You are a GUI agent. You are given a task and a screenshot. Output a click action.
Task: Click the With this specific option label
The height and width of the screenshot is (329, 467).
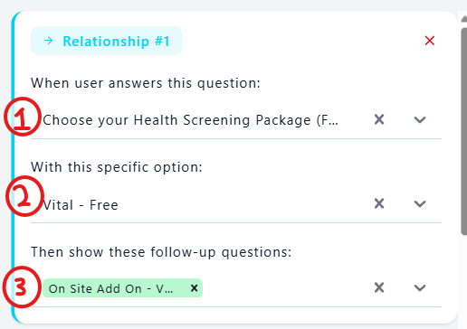pyautogui.click(x=117, y=167)
